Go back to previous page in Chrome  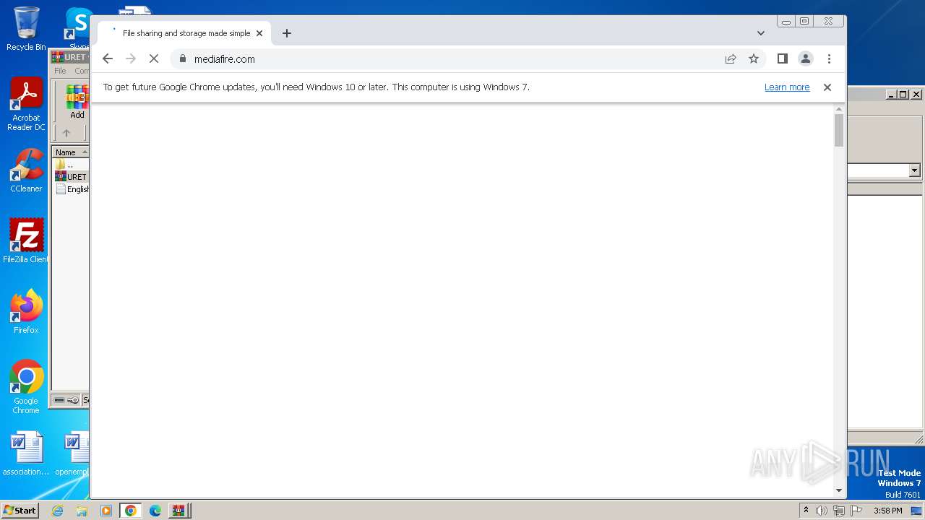coord(108,59)
